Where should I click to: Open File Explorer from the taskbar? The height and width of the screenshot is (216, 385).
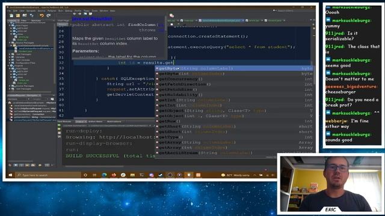click(x=132, y=175)
